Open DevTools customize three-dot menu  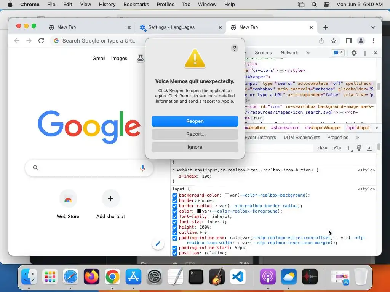pyautogui.click(x=365, y=52)
